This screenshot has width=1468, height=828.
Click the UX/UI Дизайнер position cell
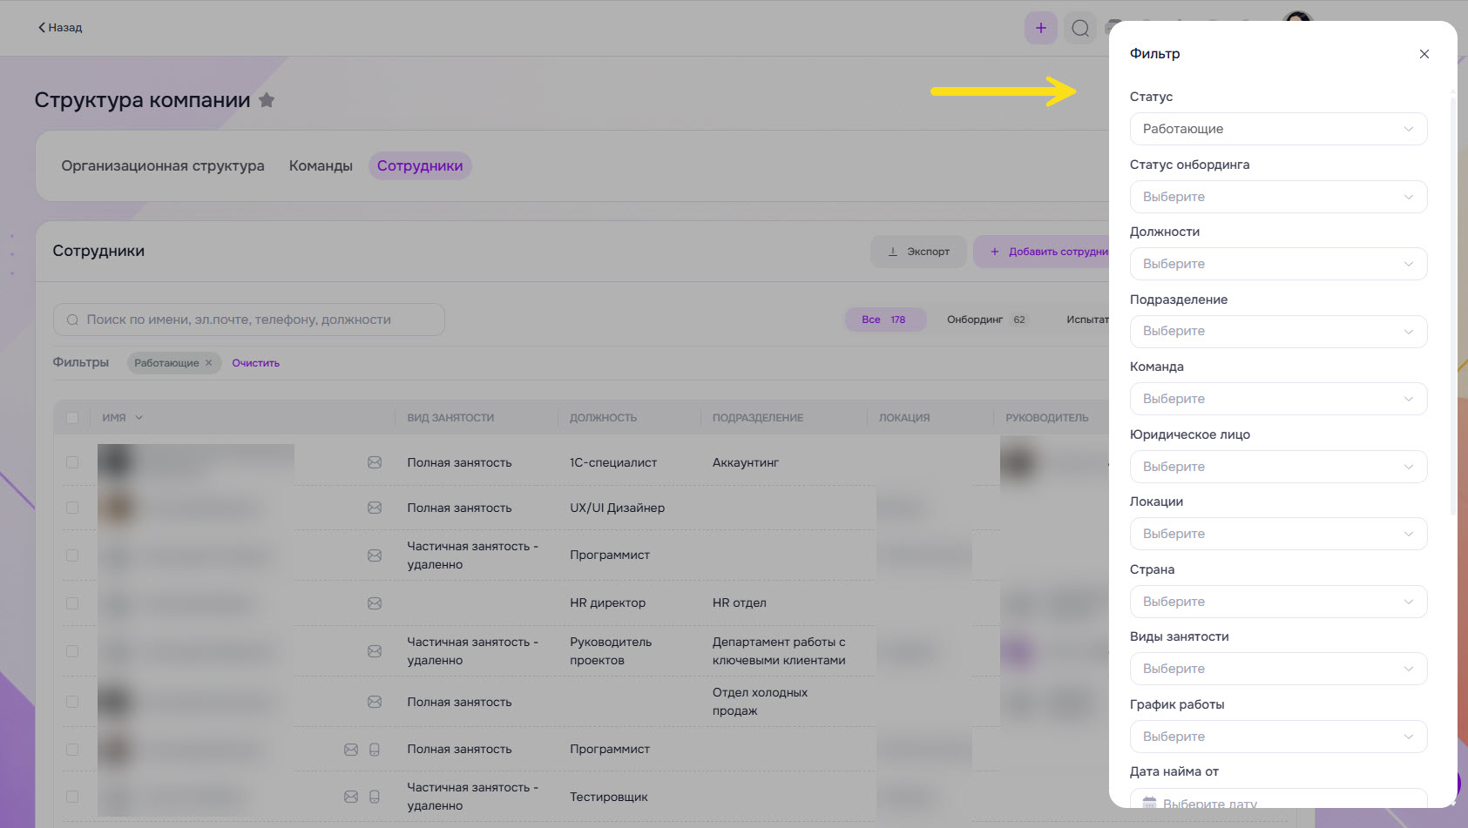click(x=617, y=508)
